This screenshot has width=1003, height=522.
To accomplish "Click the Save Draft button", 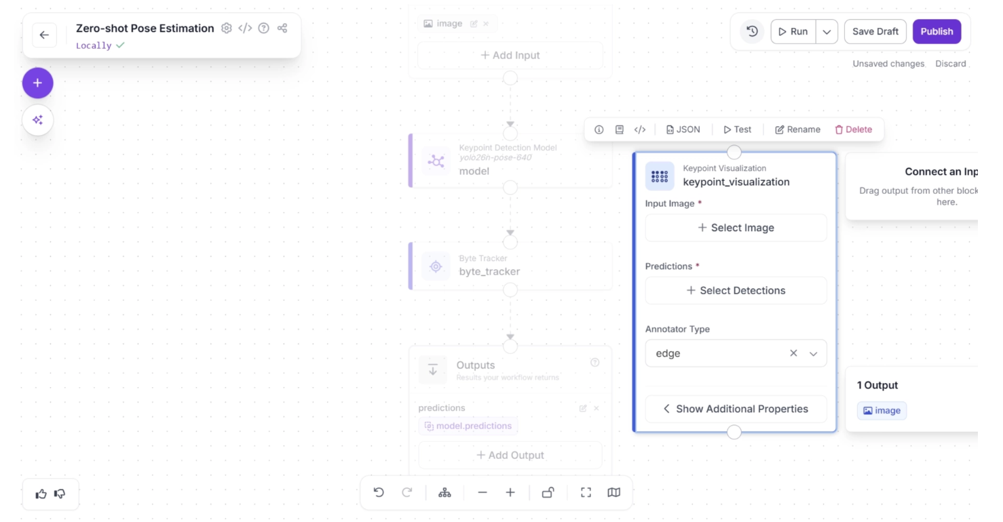I will [x=875, y=32].
